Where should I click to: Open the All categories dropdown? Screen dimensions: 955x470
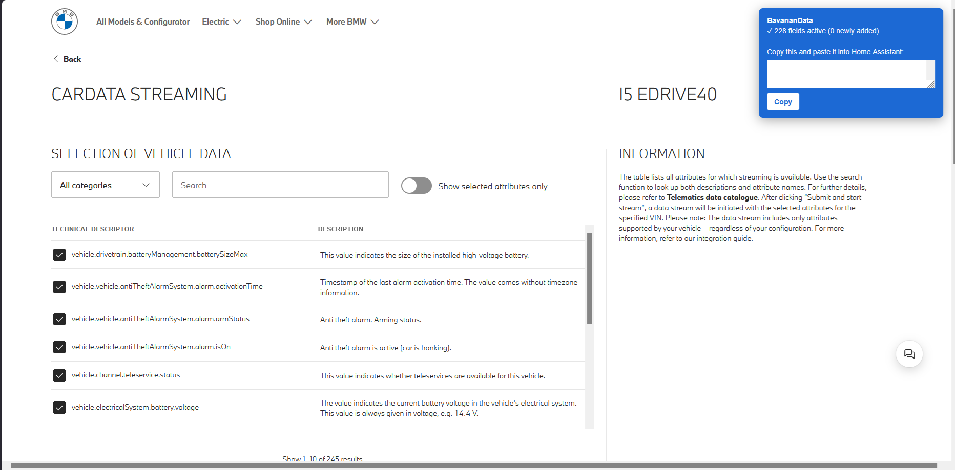coord(106,185)
